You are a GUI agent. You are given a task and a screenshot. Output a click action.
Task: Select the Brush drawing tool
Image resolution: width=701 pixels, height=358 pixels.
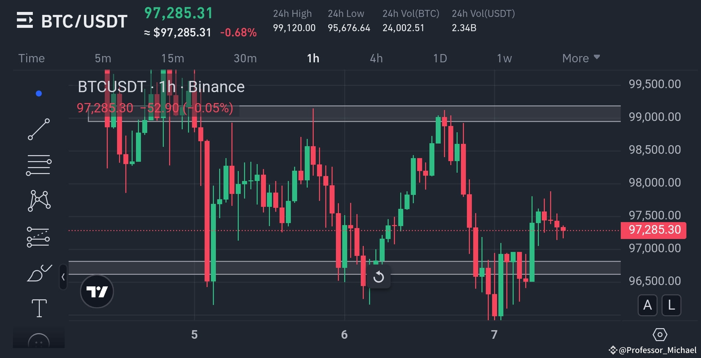(39, 272)
